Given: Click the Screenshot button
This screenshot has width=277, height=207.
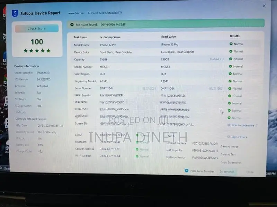Looking at the screenshot, I should tap(227, 171).
